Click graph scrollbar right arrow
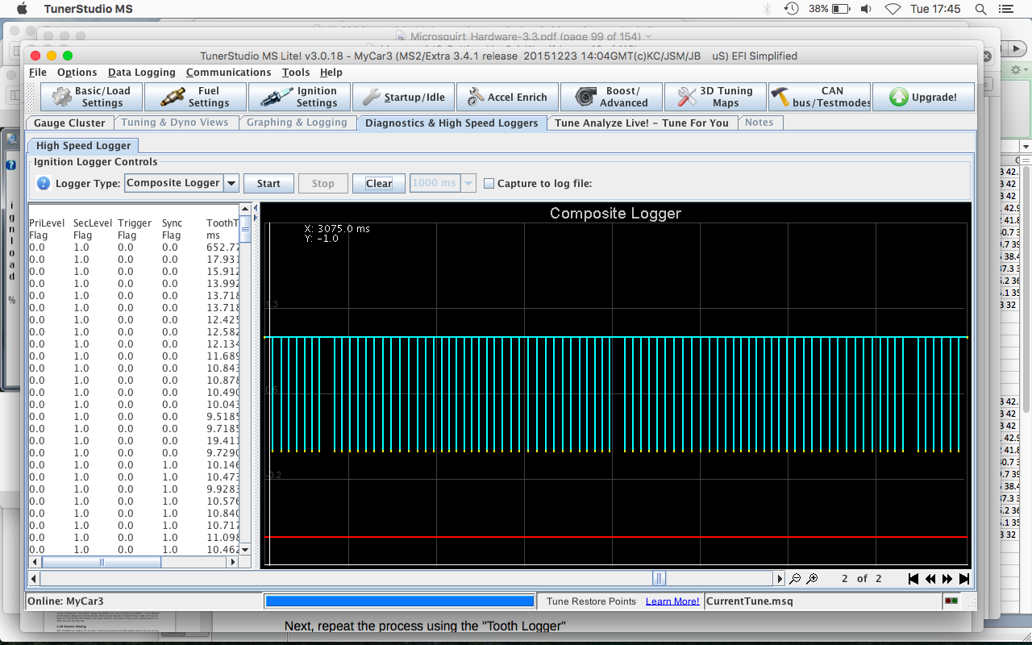The height and width of the screenshot is (645, 1032). pos(780,578)
